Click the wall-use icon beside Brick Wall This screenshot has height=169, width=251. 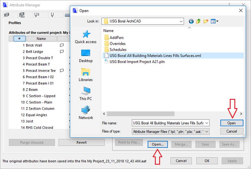click(x=62, y=45)
